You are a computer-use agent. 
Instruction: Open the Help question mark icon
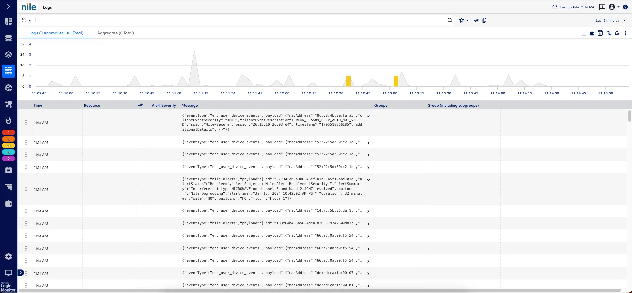coord(625,7)
